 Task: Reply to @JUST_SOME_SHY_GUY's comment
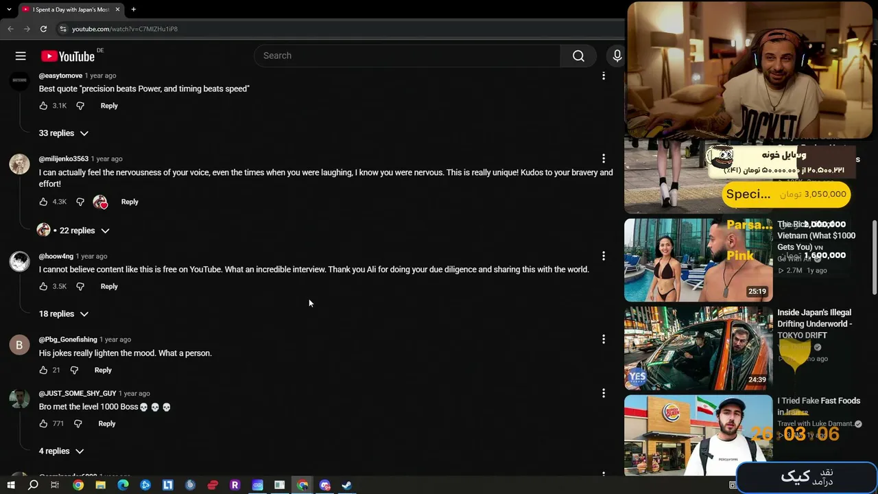tap(107, 423)
